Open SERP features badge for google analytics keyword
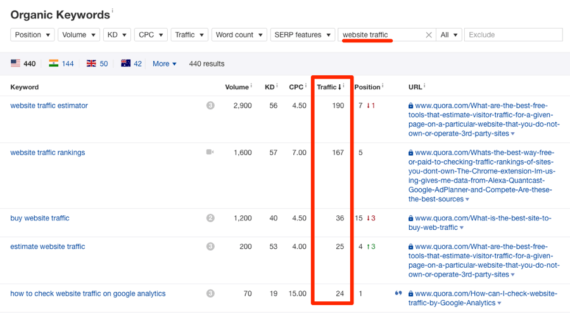Image resolution: width=570 pixels, height=314 pixels. coord(210,293)
